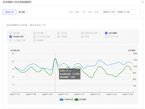This screenshot has width=145, height=109.
Task: Switch to the 按日期 tab
Action: pyautogui.click(x=22, y=12)
